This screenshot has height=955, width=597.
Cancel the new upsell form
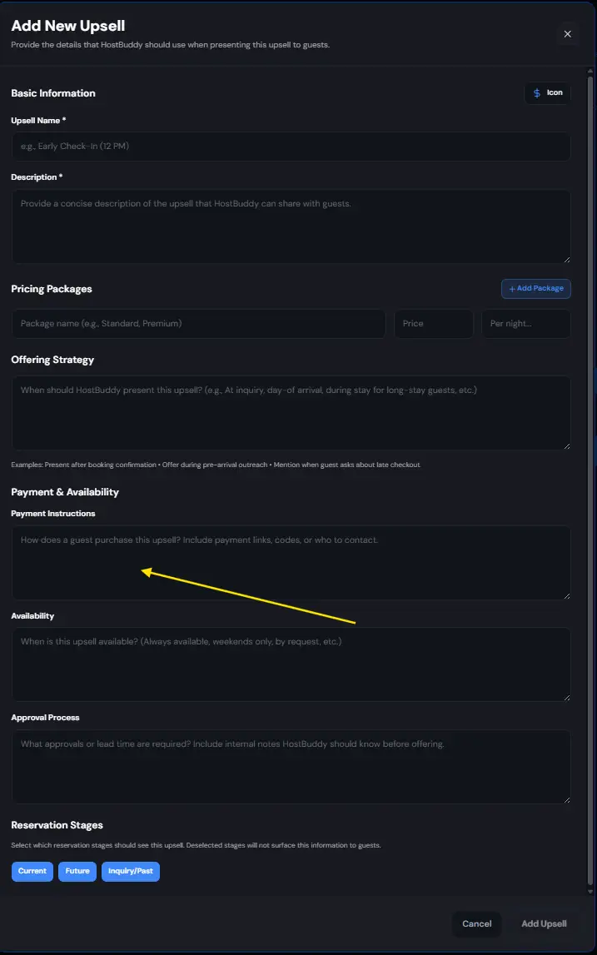[x=476, y=923]
